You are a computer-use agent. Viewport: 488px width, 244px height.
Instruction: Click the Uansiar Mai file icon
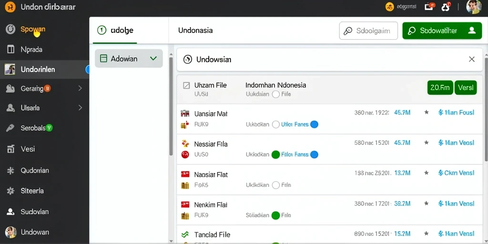click(185, 113)
